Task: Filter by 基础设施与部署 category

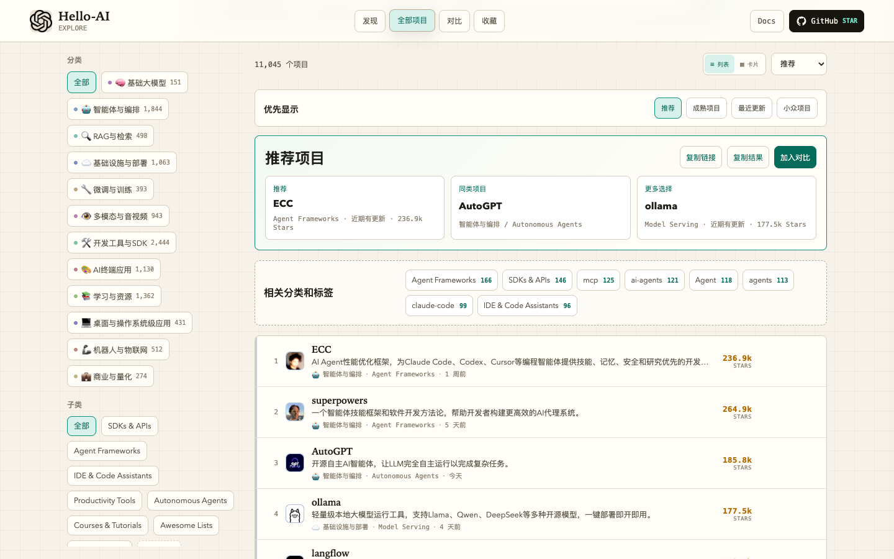Action: pos(122,163)
